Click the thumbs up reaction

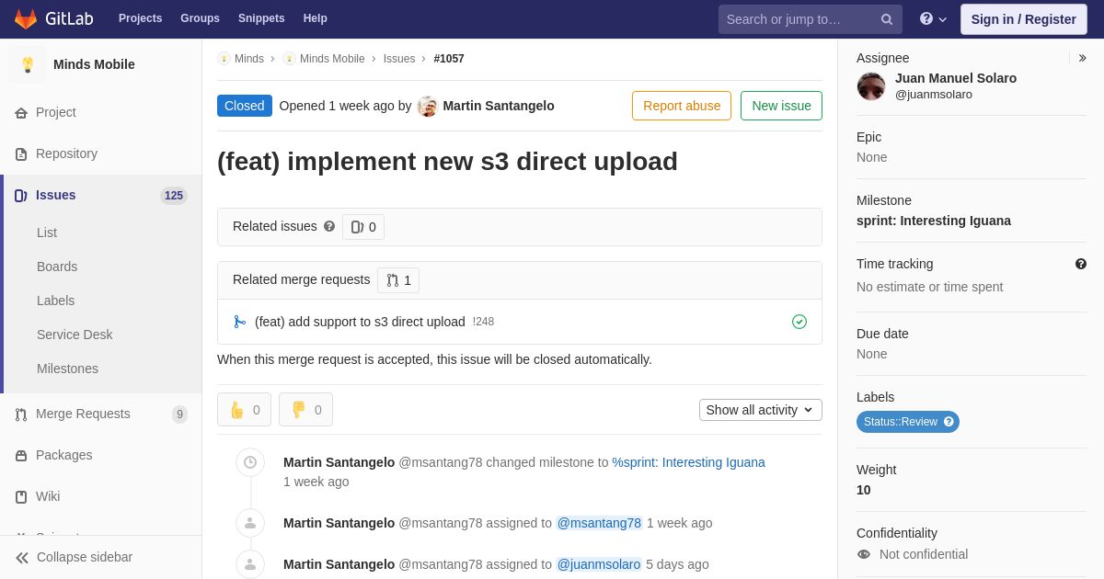coord(244,410)
